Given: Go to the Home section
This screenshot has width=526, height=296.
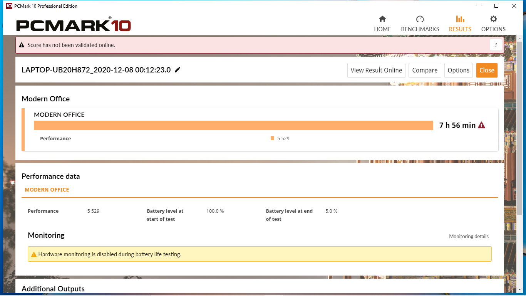Looking at the screenshot, I should (382, 24).
